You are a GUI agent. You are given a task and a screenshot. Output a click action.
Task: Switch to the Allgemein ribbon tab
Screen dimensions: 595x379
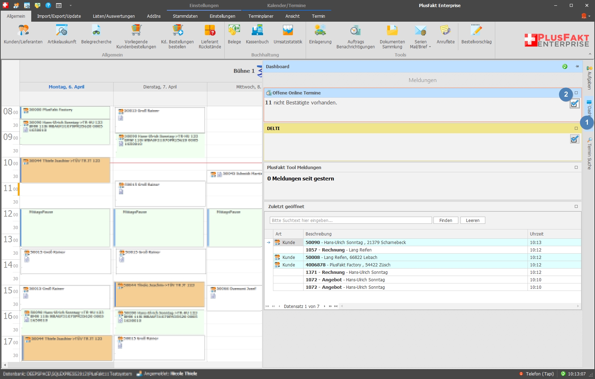pyautogui.click(x=16, y=16)
